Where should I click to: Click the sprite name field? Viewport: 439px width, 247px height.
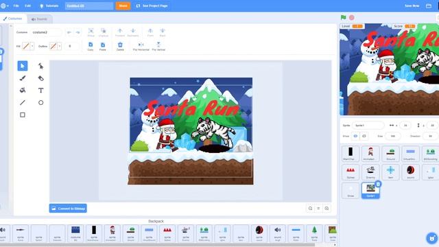click(368, 125)
